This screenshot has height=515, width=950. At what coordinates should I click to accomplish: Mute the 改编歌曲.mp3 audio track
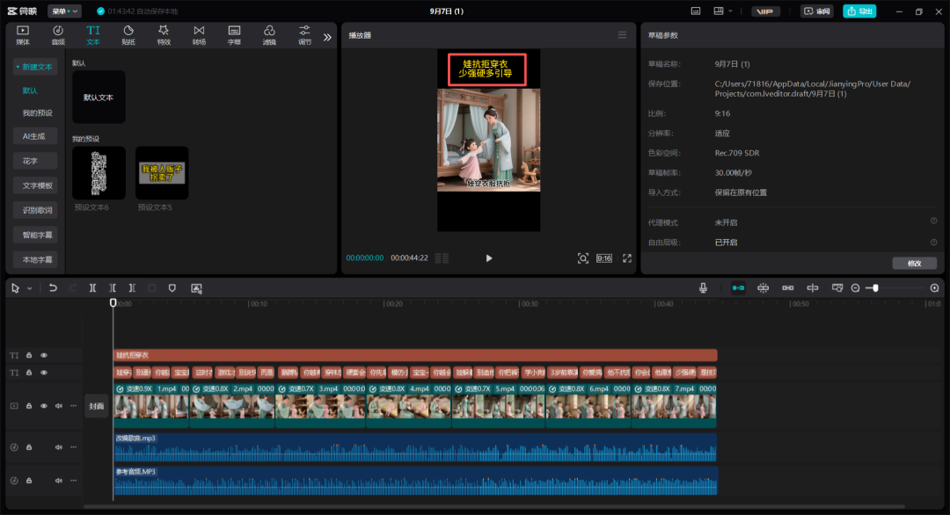[59, 447]
